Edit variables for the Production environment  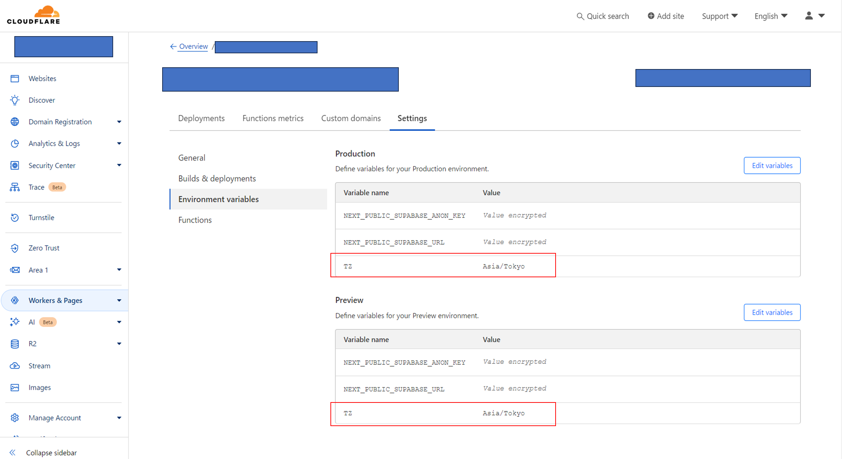[772, 166]
